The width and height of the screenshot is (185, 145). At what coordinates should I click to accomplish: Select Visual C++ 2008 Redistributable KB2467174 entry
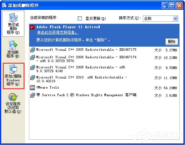click(x=104, y=59)
